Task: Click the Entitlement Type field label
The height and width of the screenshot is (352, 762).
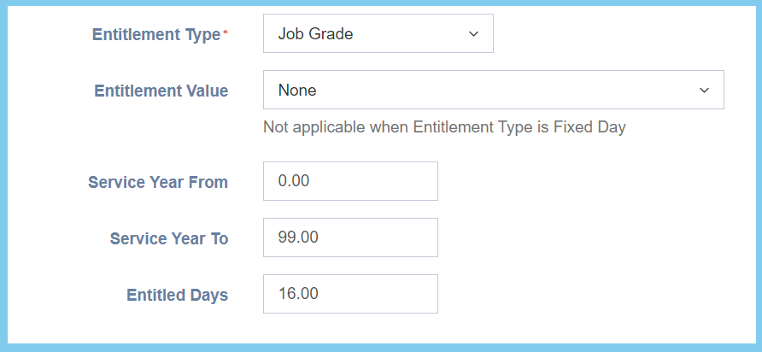Action: click(x=155, y=34)
